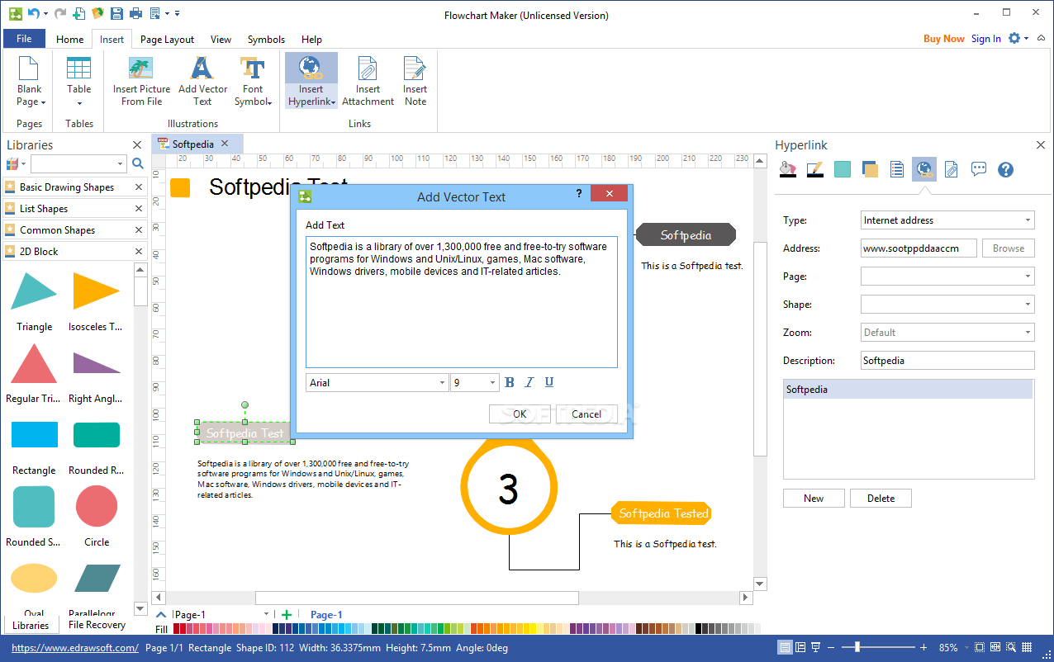1054x662 pixels.
Task: Click Cancel in Add Vector Text dialog
Action: [586, 414]
